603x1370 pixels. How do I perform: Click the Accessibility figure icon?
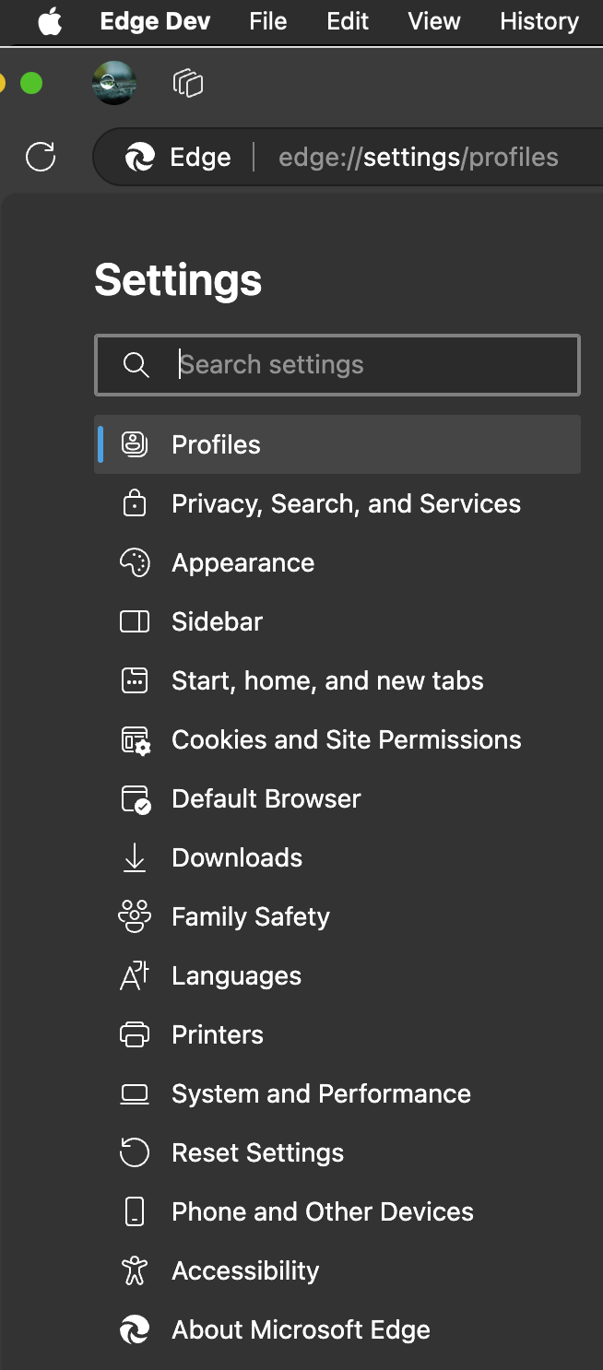point(135,1270)
